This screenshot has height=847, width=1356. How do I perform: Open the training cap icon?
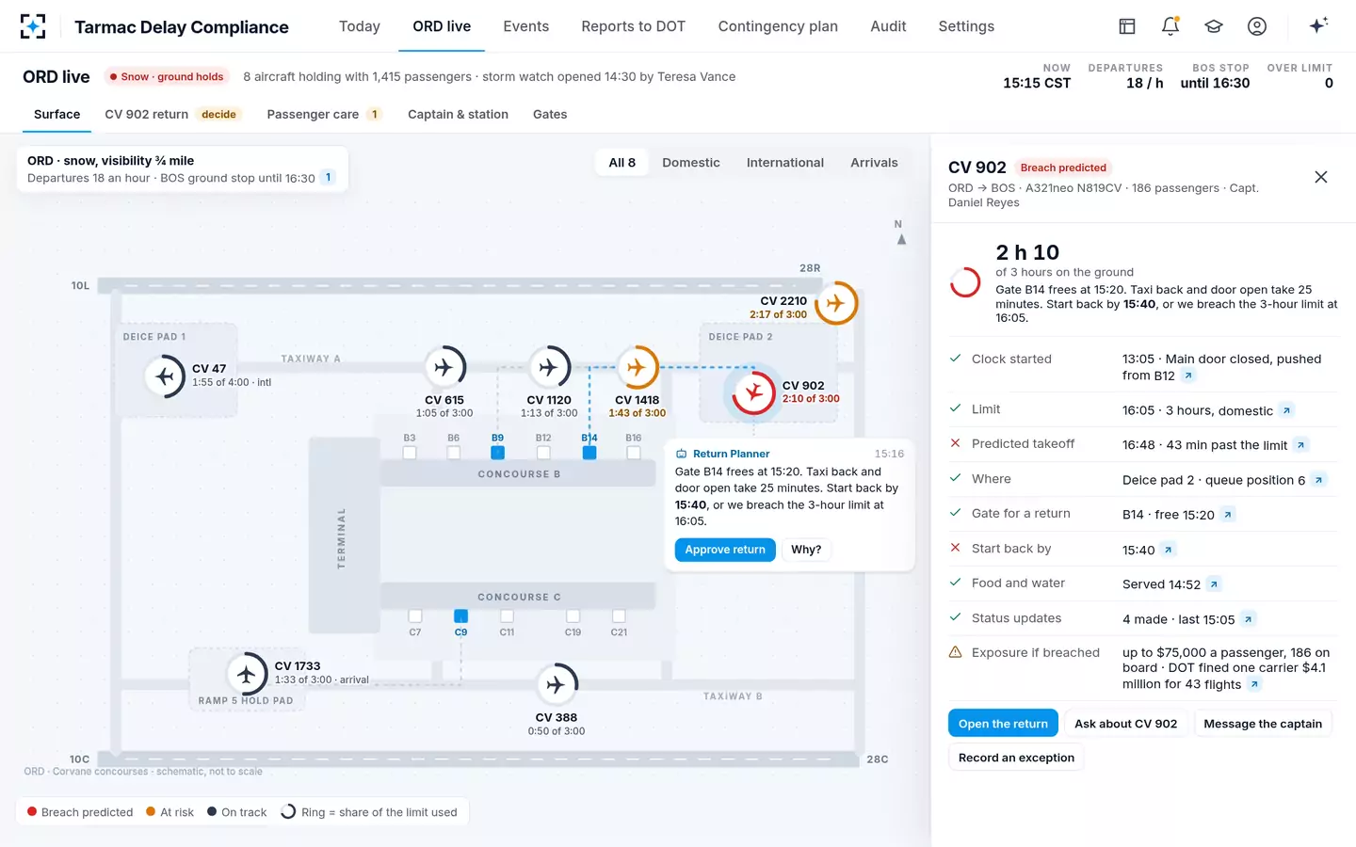(1214, 26)
